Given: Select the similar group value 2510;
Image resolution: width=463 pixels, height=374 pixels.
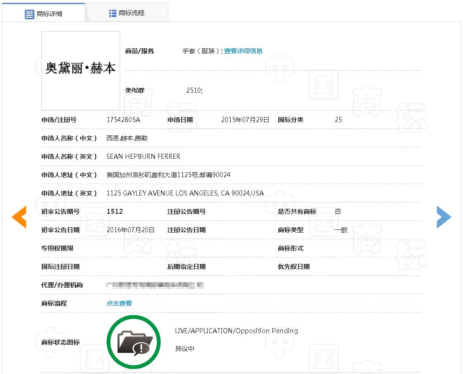Looking at the screenshot, I should point(194,90).
